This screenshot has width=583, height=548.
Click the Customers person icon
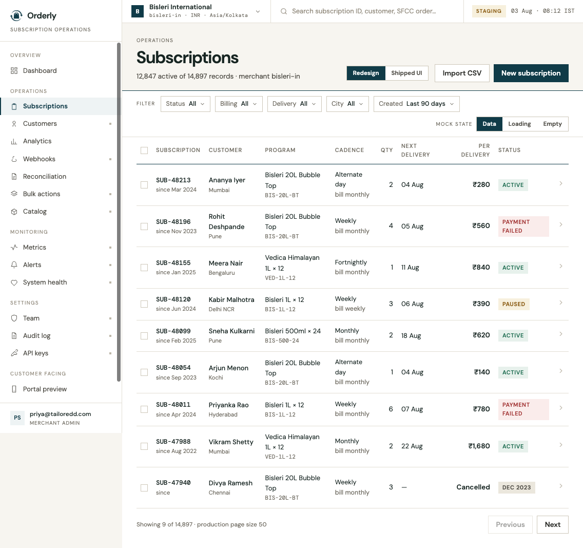pyautogui.click(x=14, y=124)
